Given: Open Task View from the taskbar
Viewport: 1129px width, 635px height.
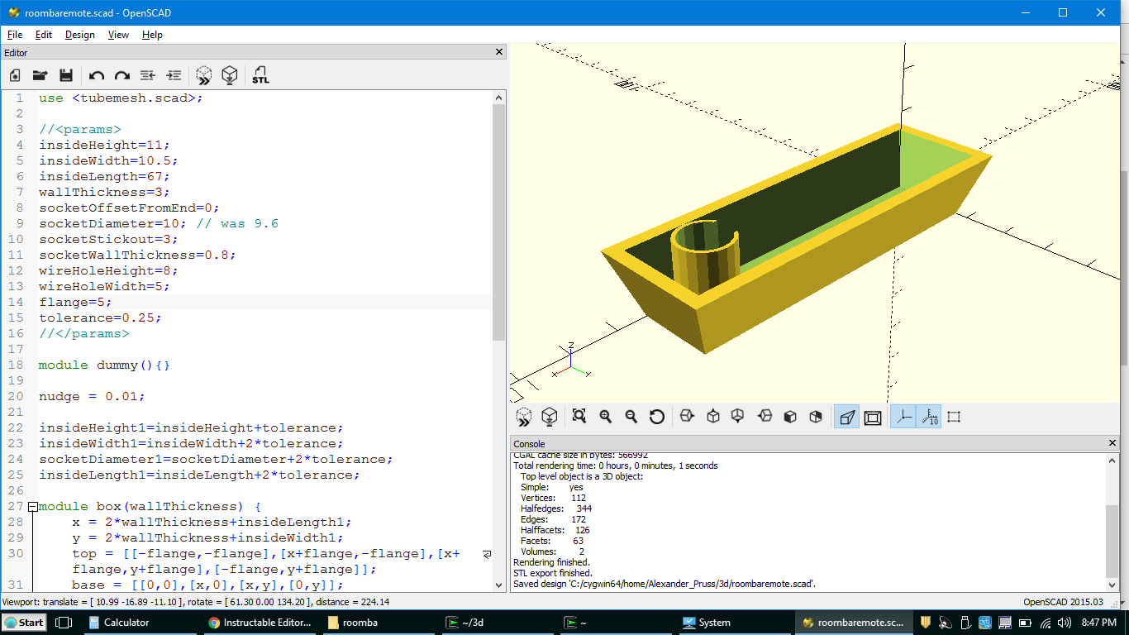Looking at the screenshot, I should tap(65, 623).
